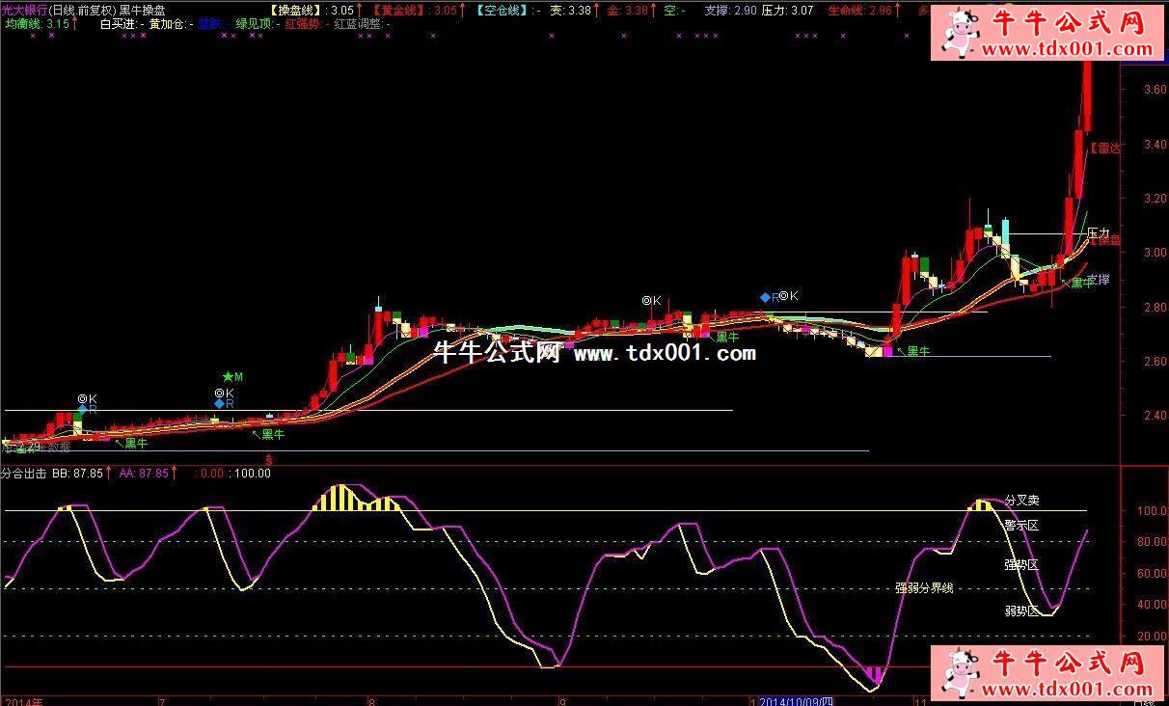The image size is (1169, 706).
Task: Click the 弱势区 zone label
Action: point(1021,611)
